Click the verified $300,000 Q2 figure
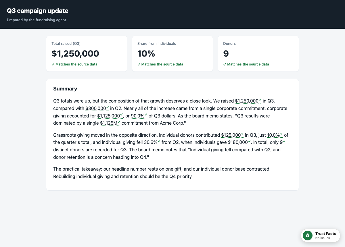The image size is (345, 247). 97,109
